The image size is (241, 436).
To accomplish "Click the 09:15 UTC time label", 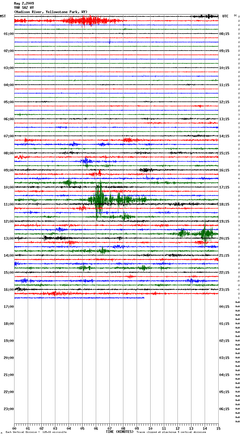I will [x=224, y=51].
